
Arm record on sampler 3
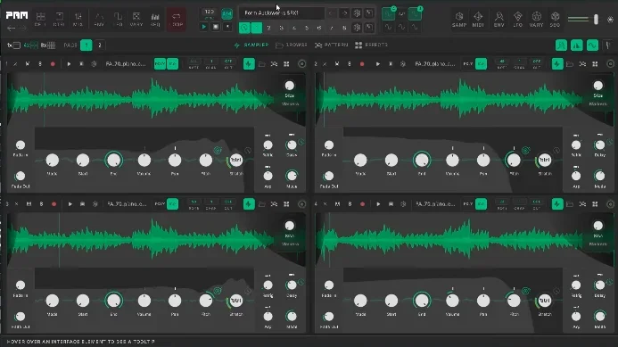pyautogui.click(x=54, y=204)
